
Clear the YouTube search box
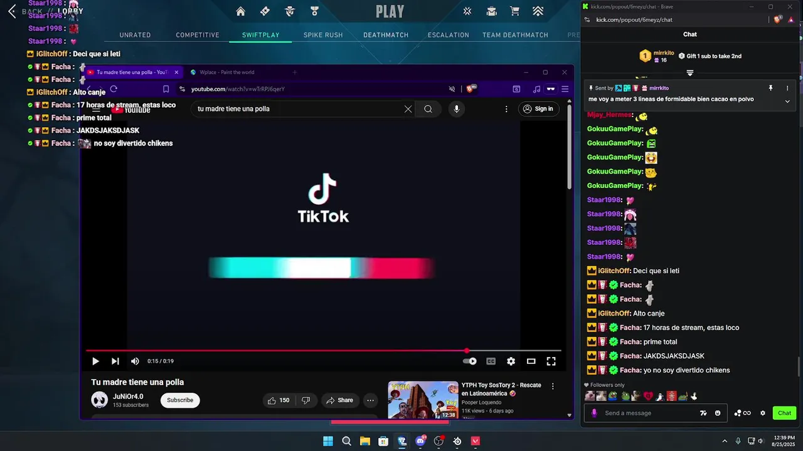point(408,109)
